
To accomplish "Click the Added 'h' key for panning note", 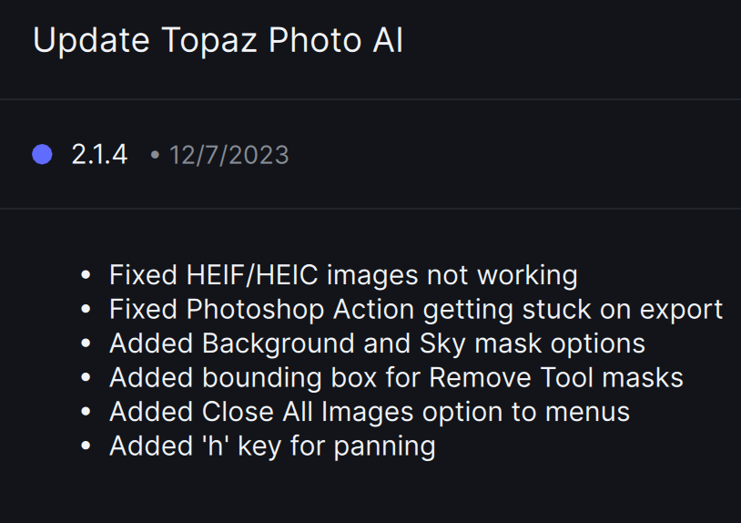I will coord(272,446).
